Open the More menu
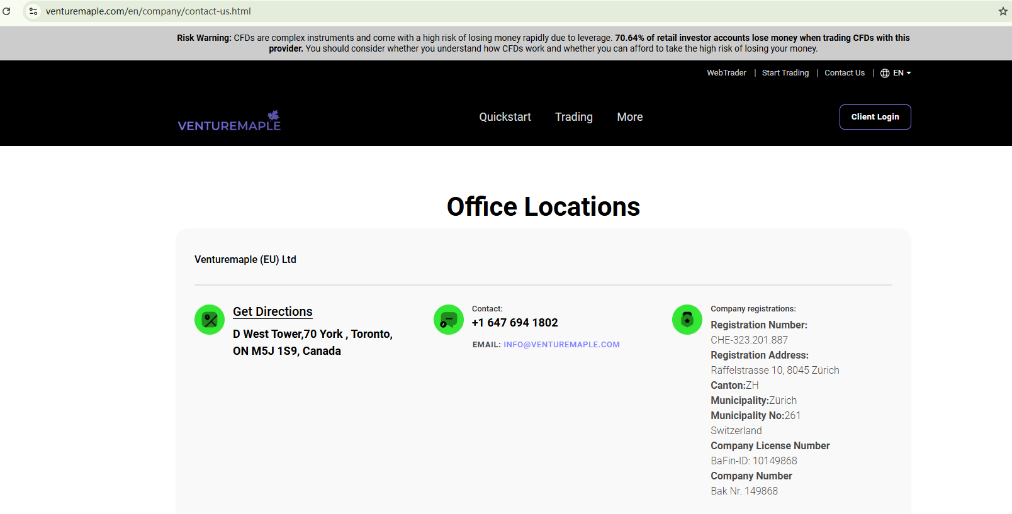 [x=630, y=117]
